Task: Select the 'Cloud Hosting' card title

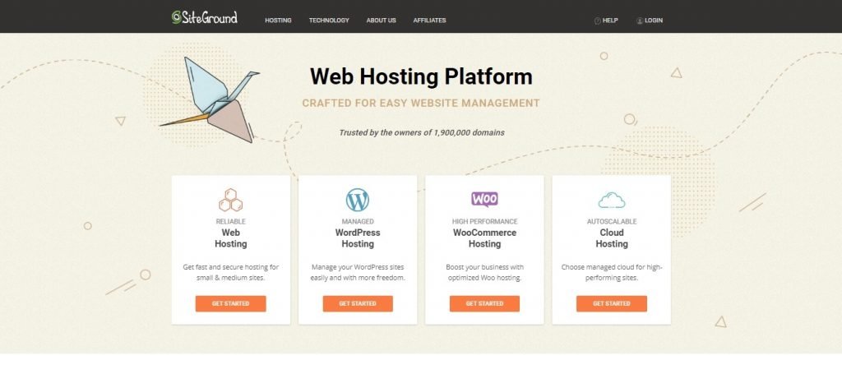Action: click(612, 238)
